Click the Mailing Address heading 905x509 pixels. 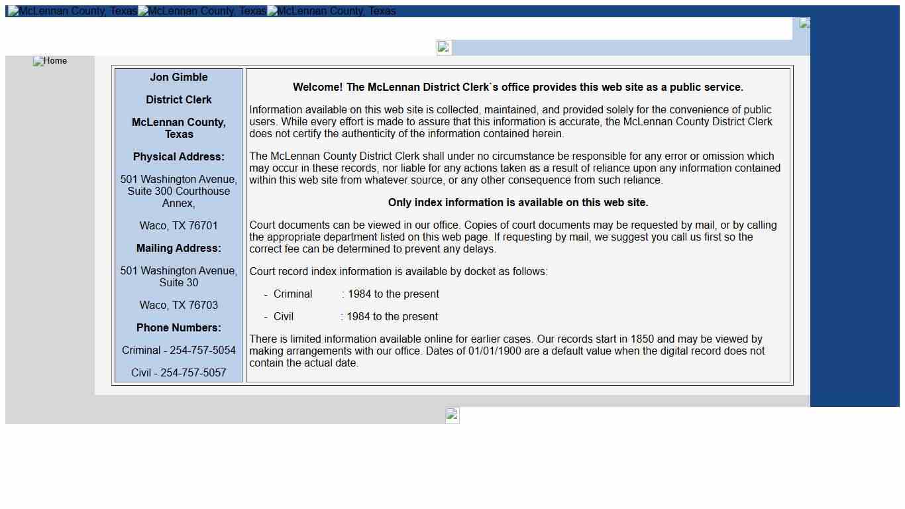pyautogui.click(x=179, y=249)
